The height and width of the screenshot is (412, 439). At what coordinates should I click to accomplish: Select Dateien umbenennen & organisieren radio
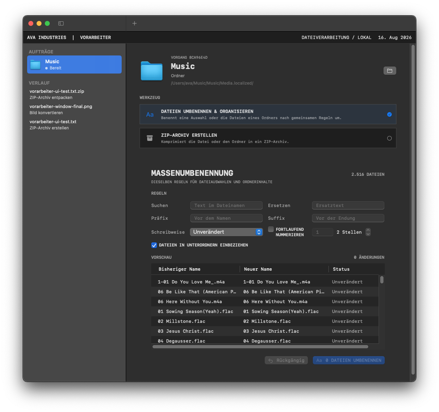tap(389, 114)
